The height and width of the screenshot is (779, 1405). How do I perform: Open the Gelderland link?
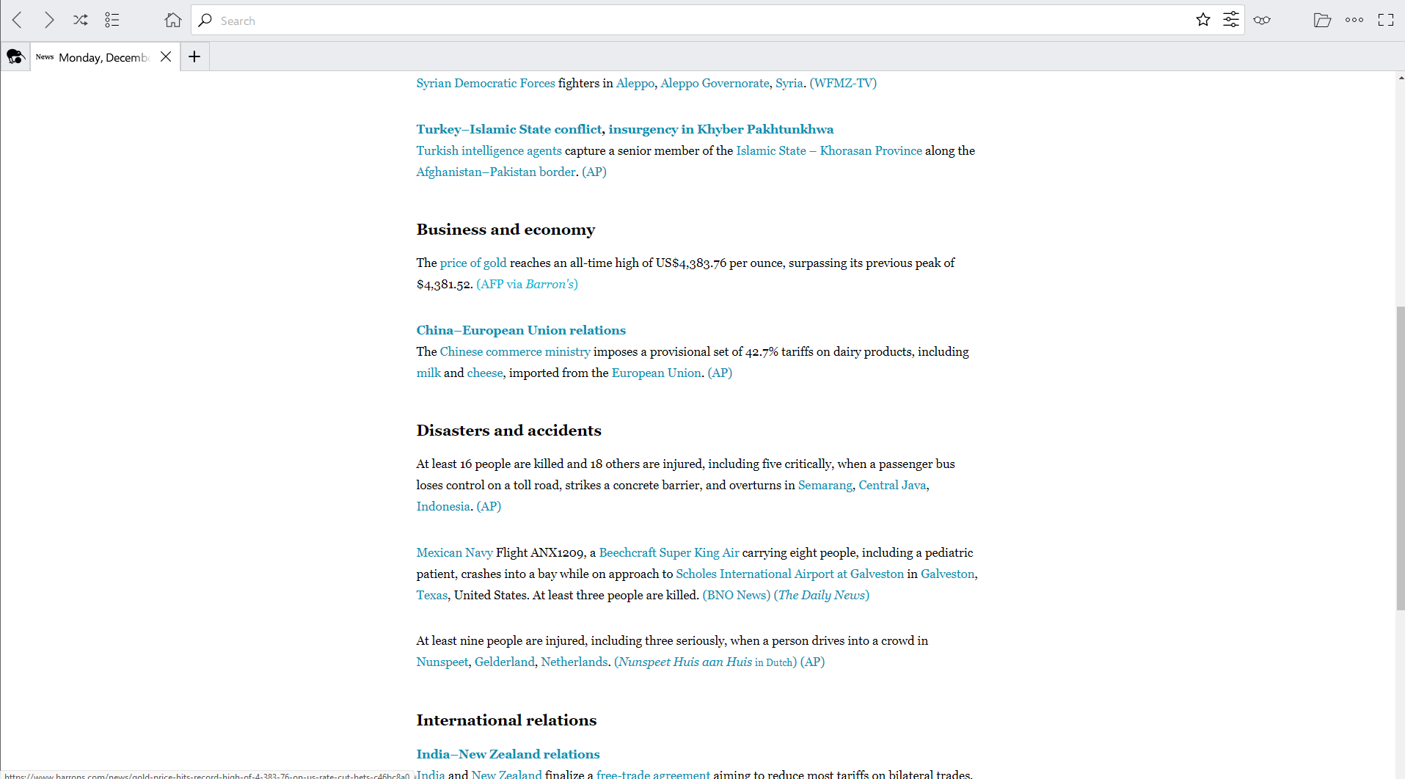tap(505, 662)
